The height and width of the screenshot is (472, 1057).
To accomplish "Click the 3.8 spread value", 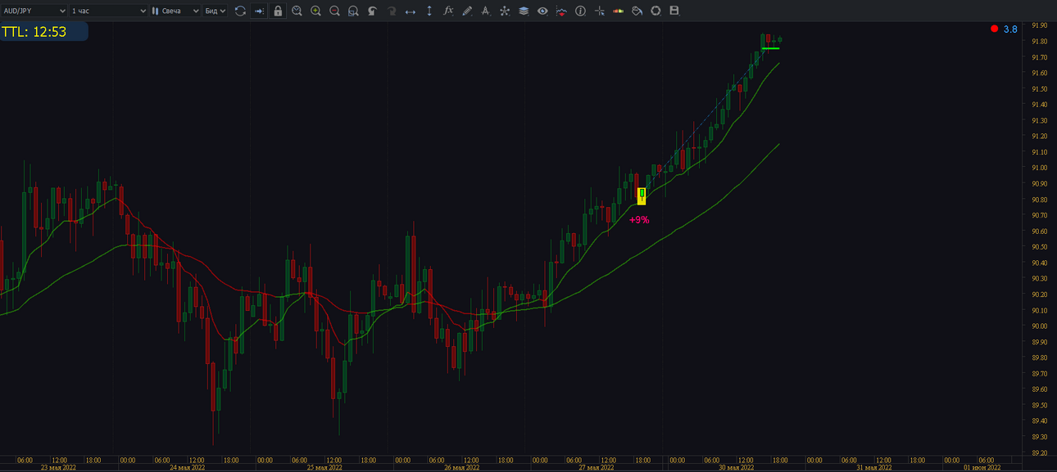I will pyautogui.click(x=1010, y=29).
